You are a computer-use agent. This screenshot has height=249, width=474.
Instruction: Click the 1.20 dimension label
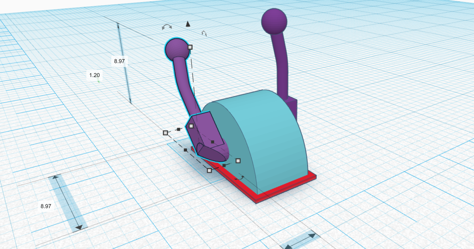[94, 74]
